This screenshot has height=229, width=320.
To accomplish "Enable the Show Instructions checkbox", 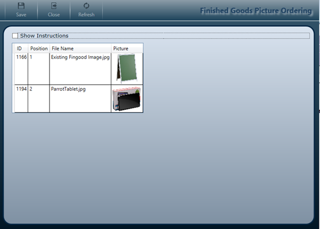I will [x=15, y=36].
